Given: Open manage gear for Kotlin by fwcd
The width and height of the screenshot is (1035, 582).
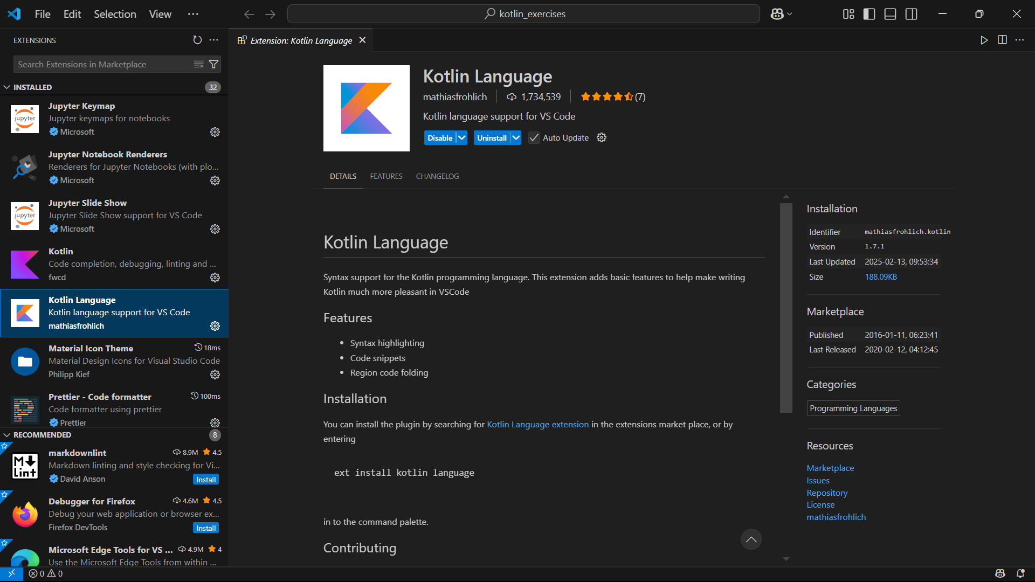Looking at the screenshot, I should 215,278.
